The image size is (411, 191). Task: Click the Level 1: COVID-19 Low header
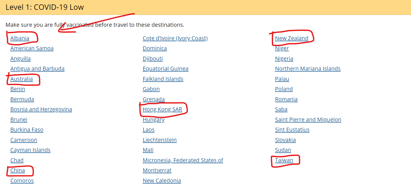[x=45, y=7]
